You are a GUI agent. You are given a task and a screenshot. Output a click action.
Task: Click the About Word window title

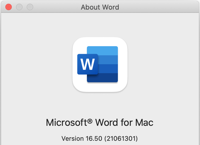click(100, 7)
